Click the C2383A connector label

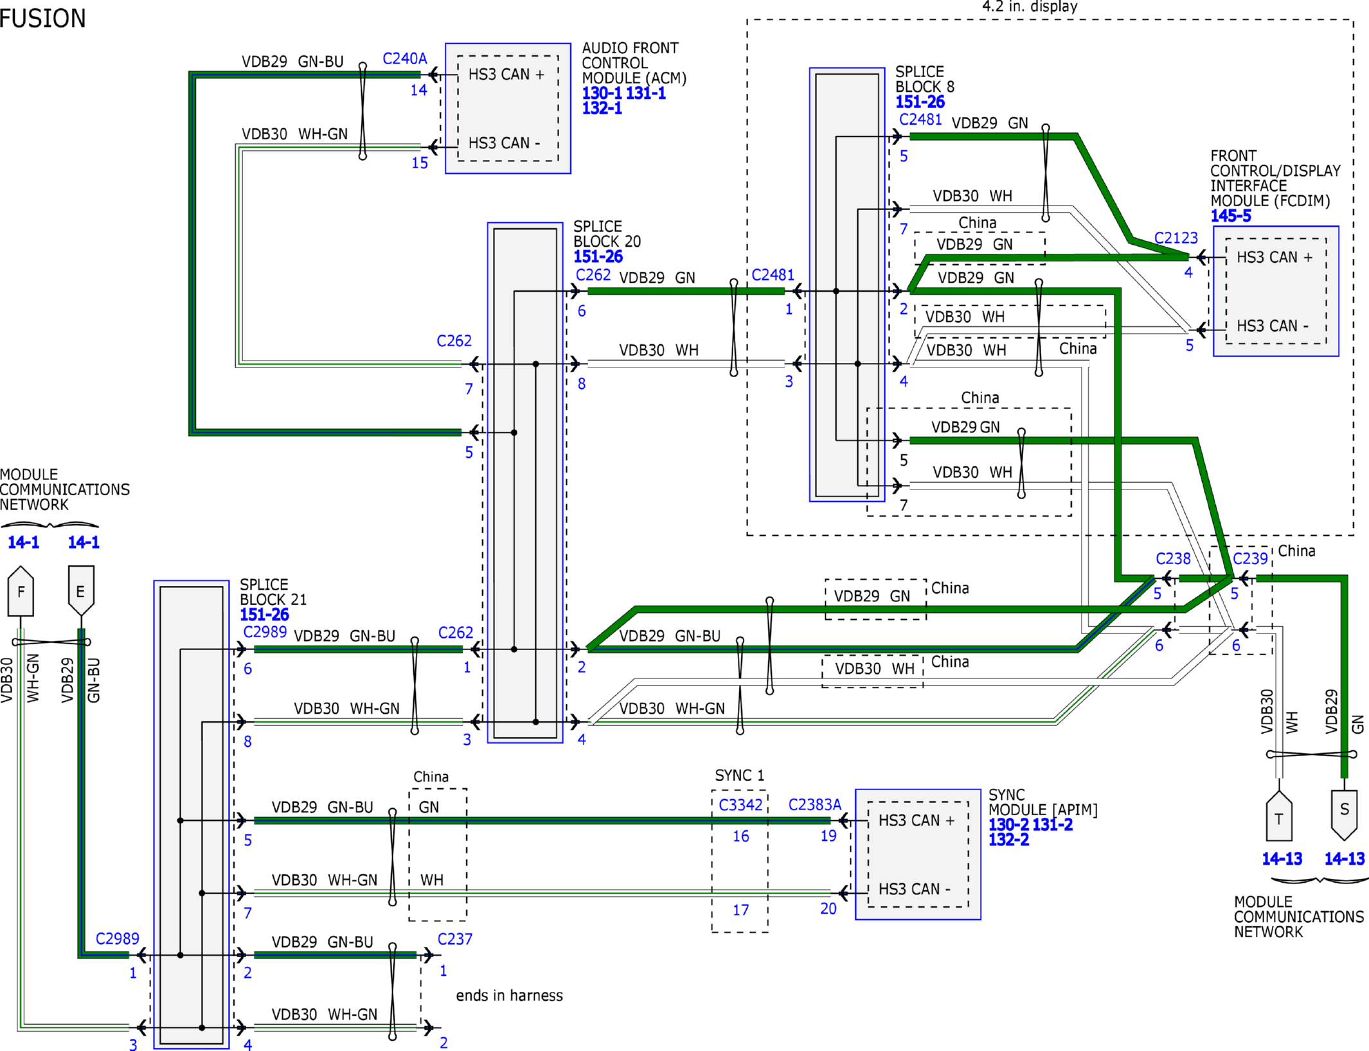click(814, 805)
